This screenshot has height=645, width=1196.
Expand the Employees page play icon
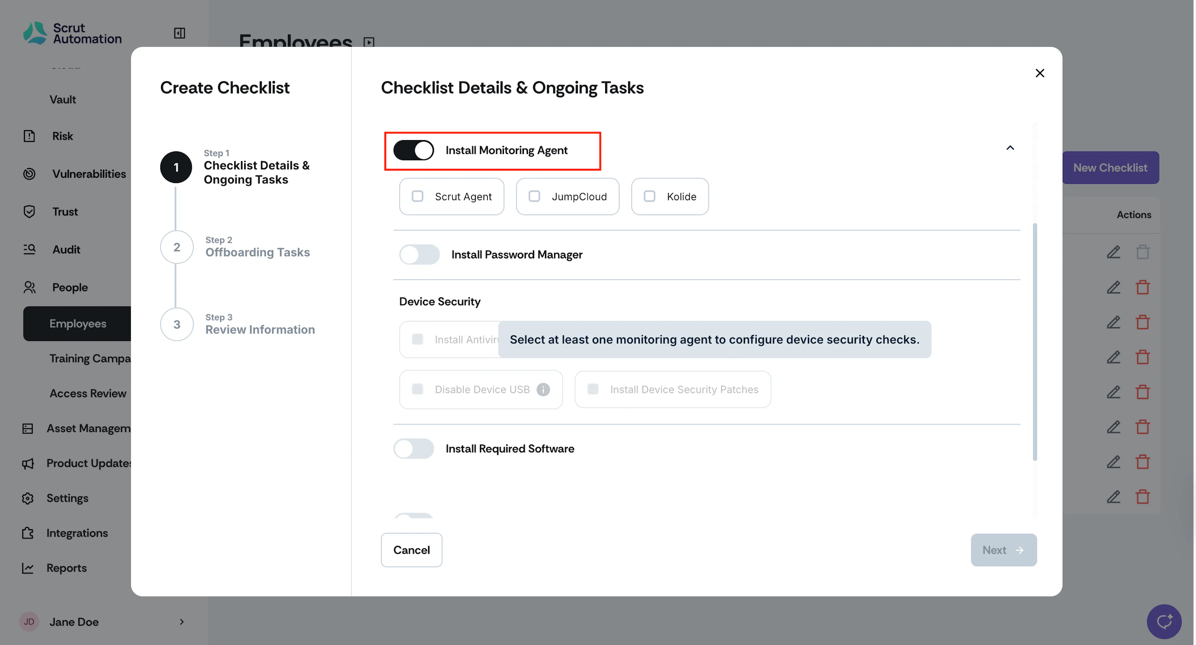click(x=369, y=42)
